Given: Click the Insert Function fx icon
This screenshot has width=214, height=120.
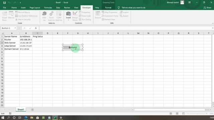Looking at the screenshot, I should [x=36, y=28].
